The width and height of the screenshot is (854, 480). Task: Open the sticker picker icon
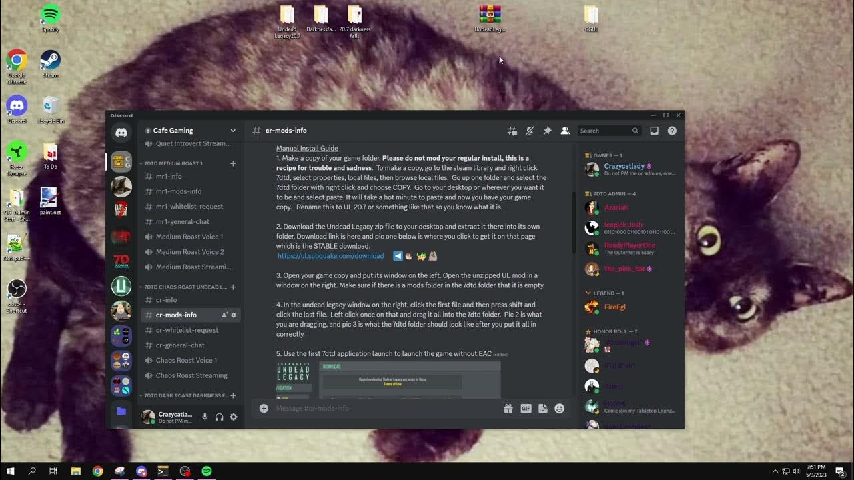click(543, 408)
